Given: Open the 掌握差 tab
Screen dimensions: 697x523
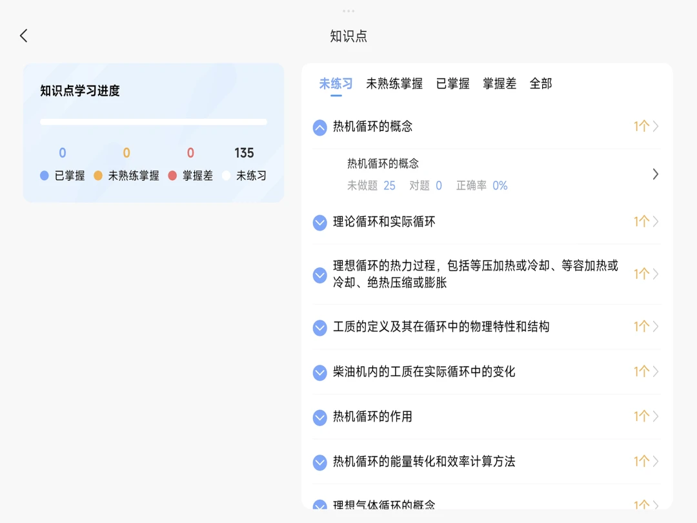Looking at the screenshot, I should 500,83.
